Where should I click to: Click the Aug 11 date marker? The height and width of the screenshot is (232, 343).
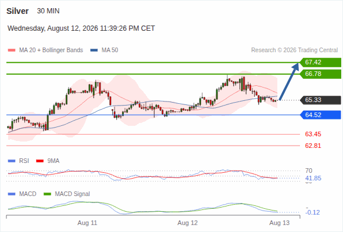click(87, 223)
